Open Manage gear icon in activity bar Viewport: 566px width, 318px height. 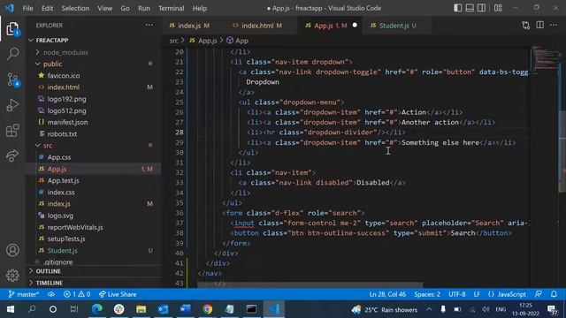12,276
